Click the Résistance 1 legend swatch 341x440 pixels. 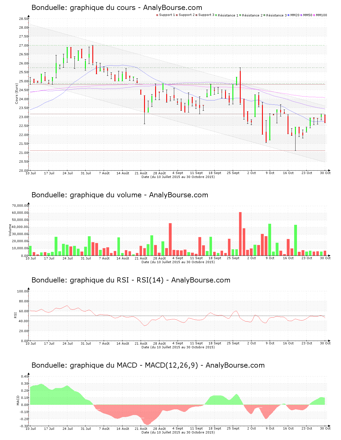(x=216, y=15)
